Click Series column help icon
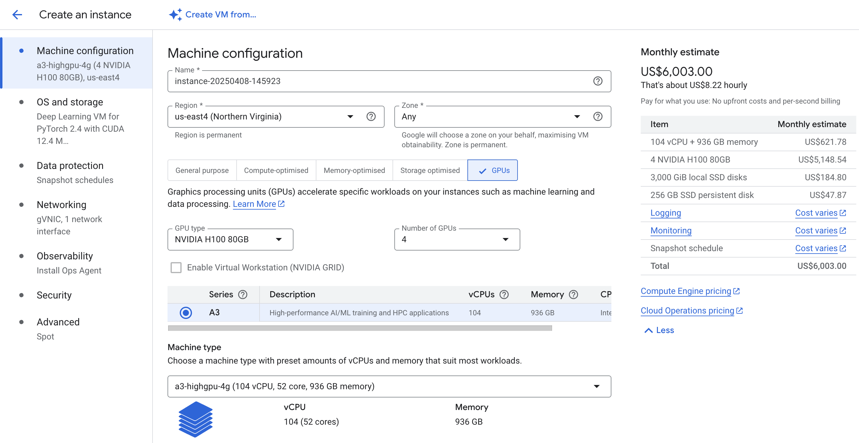Image resolution: width=859 pixels, height=443 pixels. click(243, 294)
